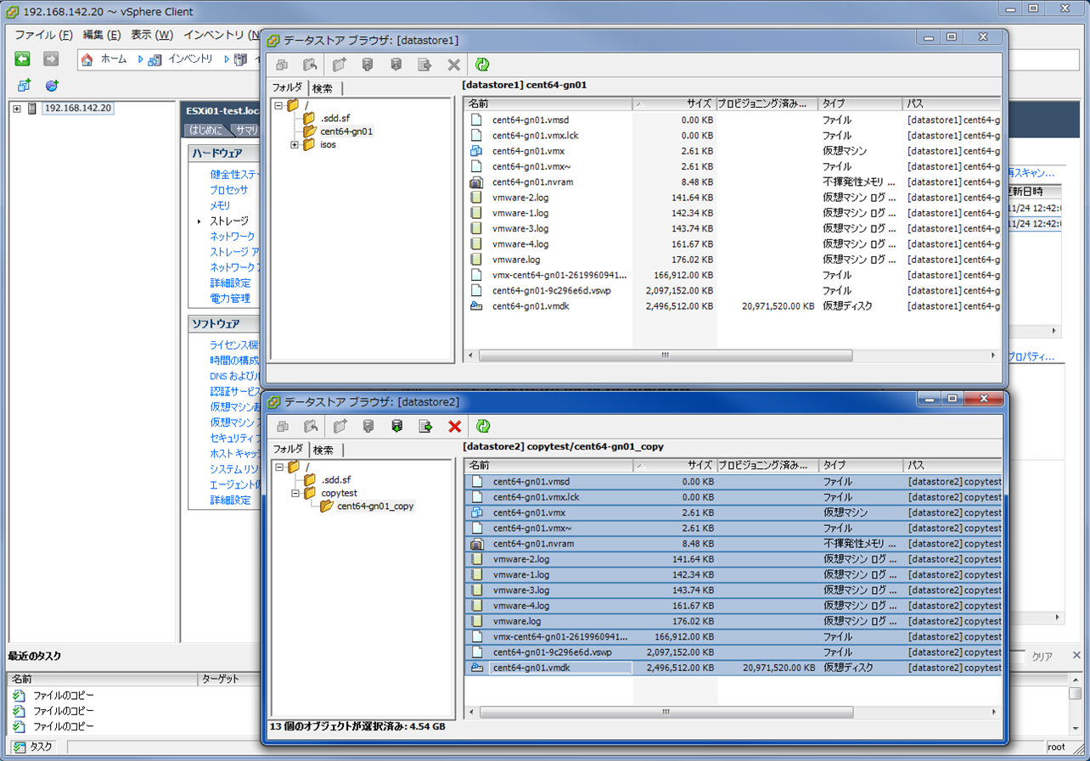Image resolution: width=1090 pixels, height=761 pixels.
Task: Click green back arrow in vSphere toolbar
Action: [x=23, y=59]
